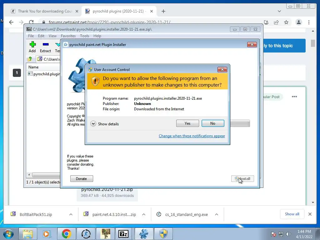Viewport: 320px width, 240px height.
Task: Click volume speaker icon in system tray
Action: point(288,234)
